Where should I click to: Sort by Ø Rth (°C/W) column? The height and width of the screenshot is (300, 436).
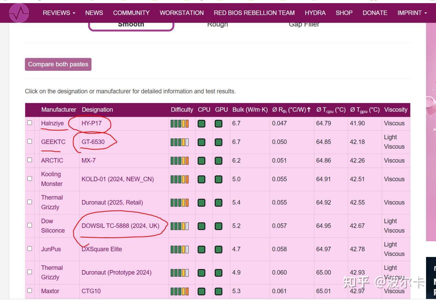[x=291, y=110]
